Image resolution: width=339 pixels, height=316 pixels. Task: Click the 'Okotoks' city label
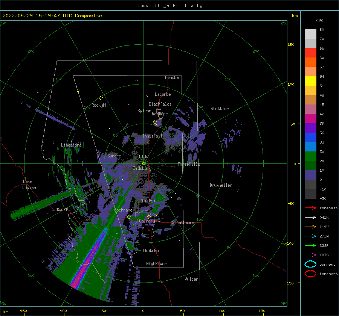tap(151, 251)
